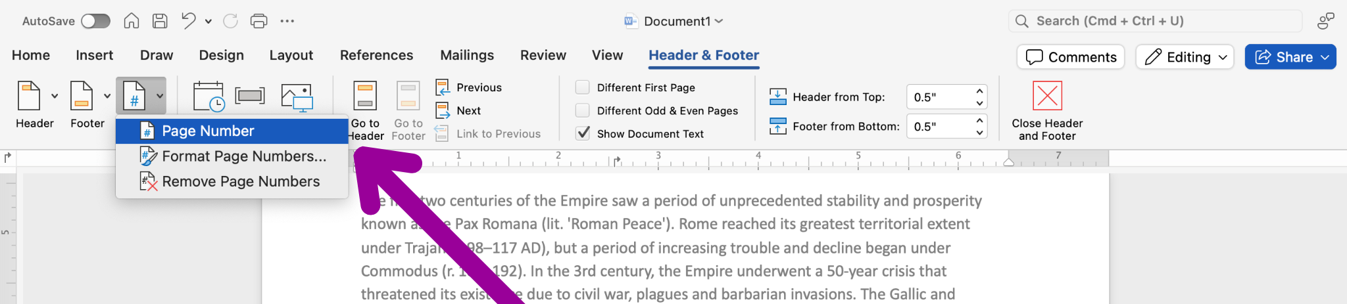Viewport: 1347px width, 304px height.
Task: Click the tab stop selector at ruler's left end
Action: coord(8,158)
